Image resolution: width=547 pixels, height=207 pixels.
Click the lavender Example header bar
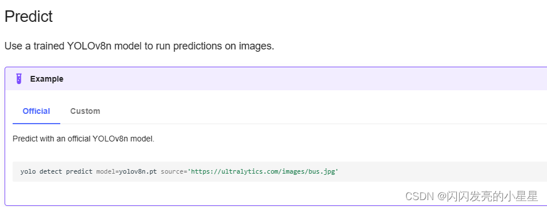[x=276, y=79]
